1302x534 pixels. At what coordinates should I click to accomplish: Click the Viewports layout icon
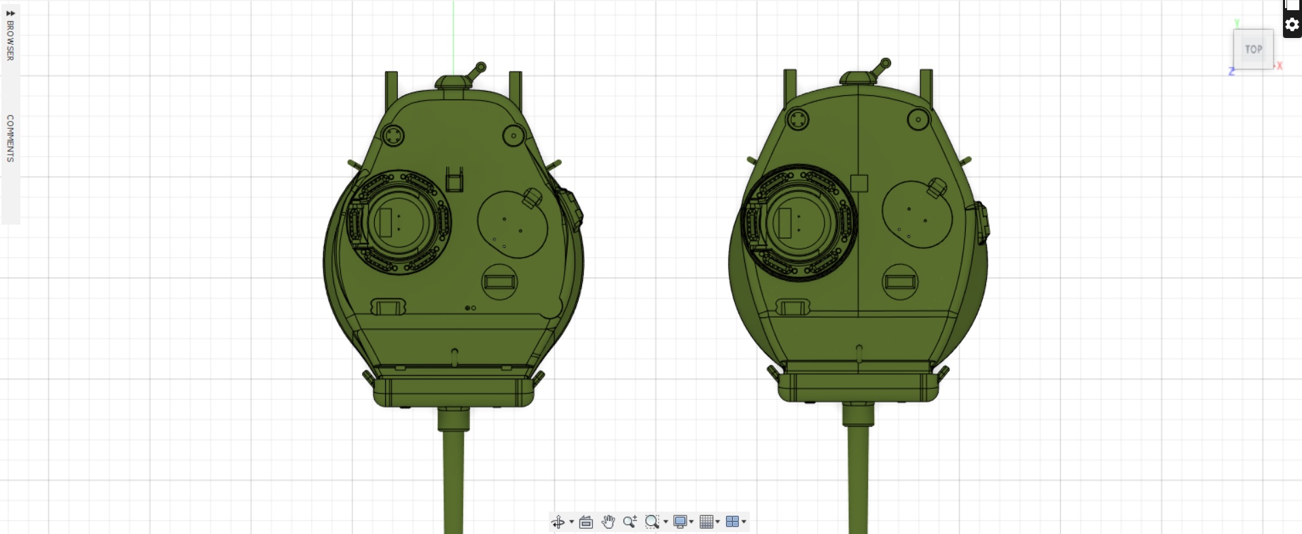(x=732, y=522)
